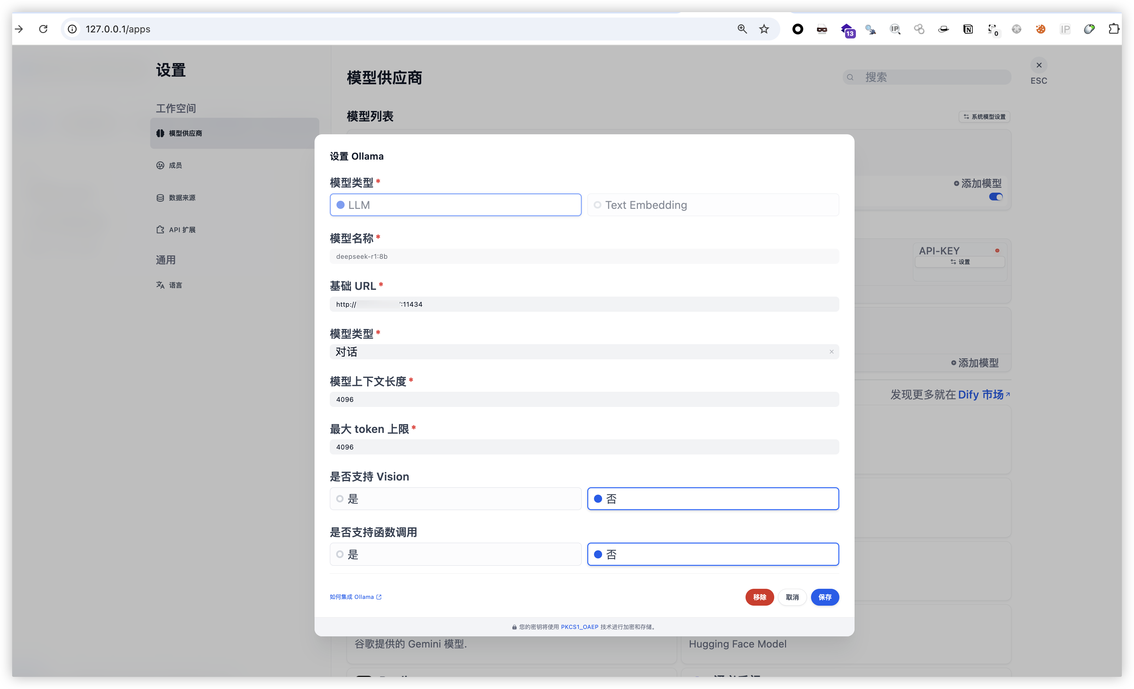Choose 否 for 是否支持函数调用
The height and width of the screenshot is (689, 1134).
713,554
